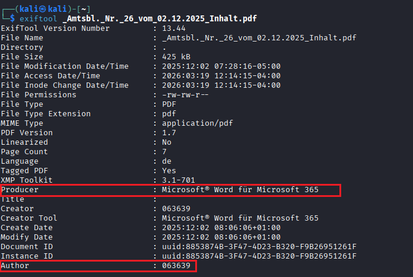Click the File Permissions value -rw-rw-r--
413x277 pixels.
[185, 94]
